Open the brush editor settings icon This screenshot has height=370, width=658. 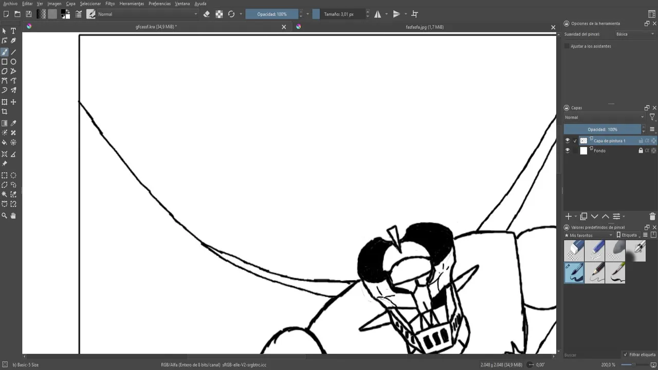point(79,14)
